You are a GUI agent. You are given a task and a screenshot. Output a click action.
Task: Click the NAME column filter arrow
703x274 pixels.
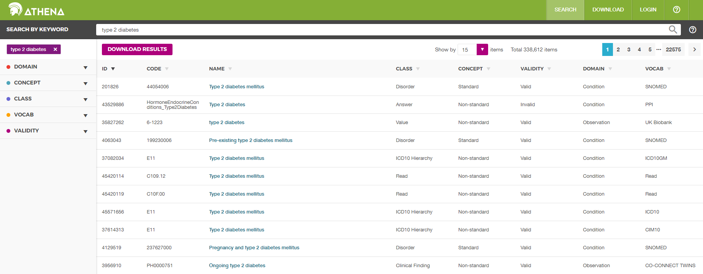tap(230, 69)
